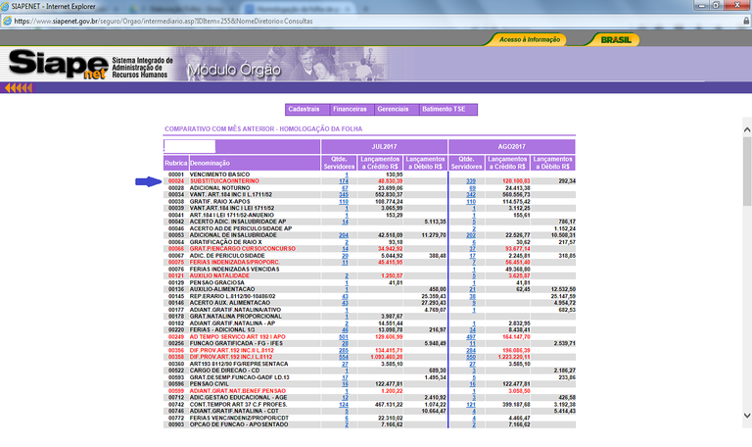Click the Siapenet logo
Screen dimensions: 752x447
tap(59, 65)
